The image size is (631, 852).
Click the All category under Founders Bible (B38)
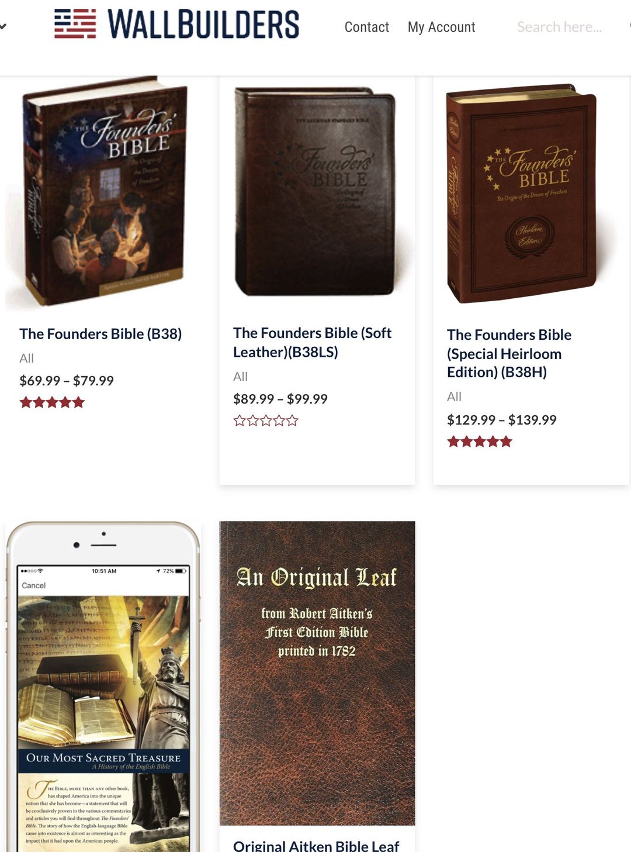[x=27, y=358]
